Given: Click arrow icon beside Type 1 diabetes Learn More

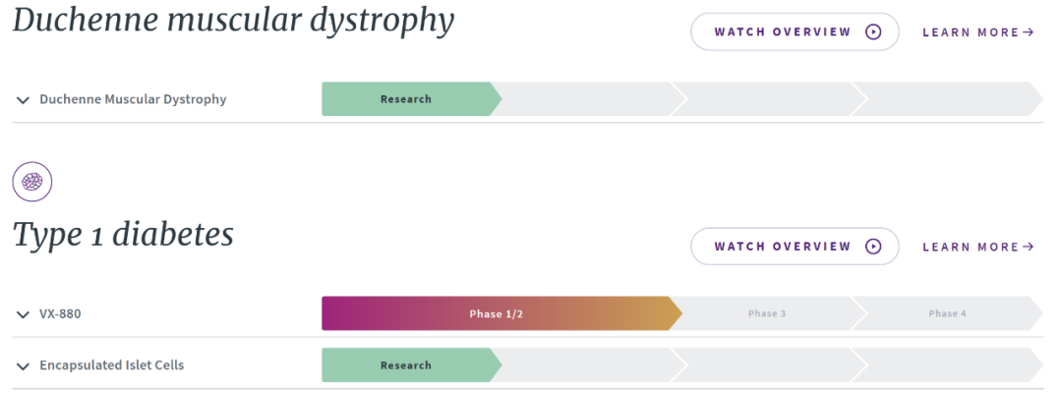Looking at the screenshot, I should 1029,247.
